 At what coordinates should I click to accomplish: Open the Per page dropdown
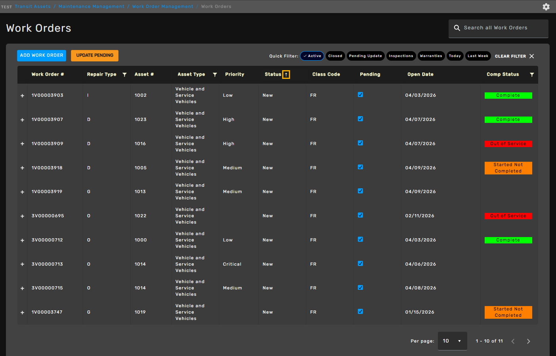pyautogui.click(x=452, y=341)
